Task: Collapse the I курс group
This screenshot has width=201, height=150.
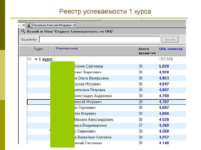Action: 36,59
